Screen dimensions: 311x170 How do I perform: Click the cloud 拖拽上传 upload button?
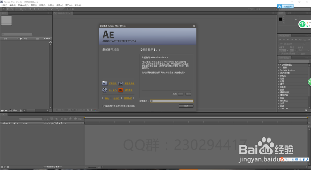pos(285,6)
